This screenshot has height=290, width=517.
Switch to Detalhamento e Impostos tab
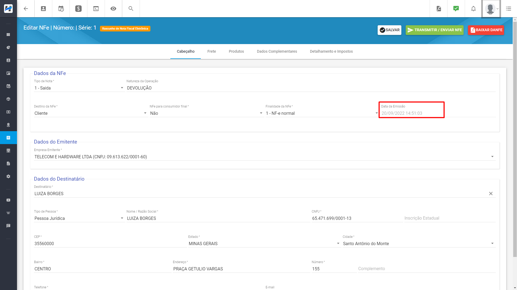[331, 51]
